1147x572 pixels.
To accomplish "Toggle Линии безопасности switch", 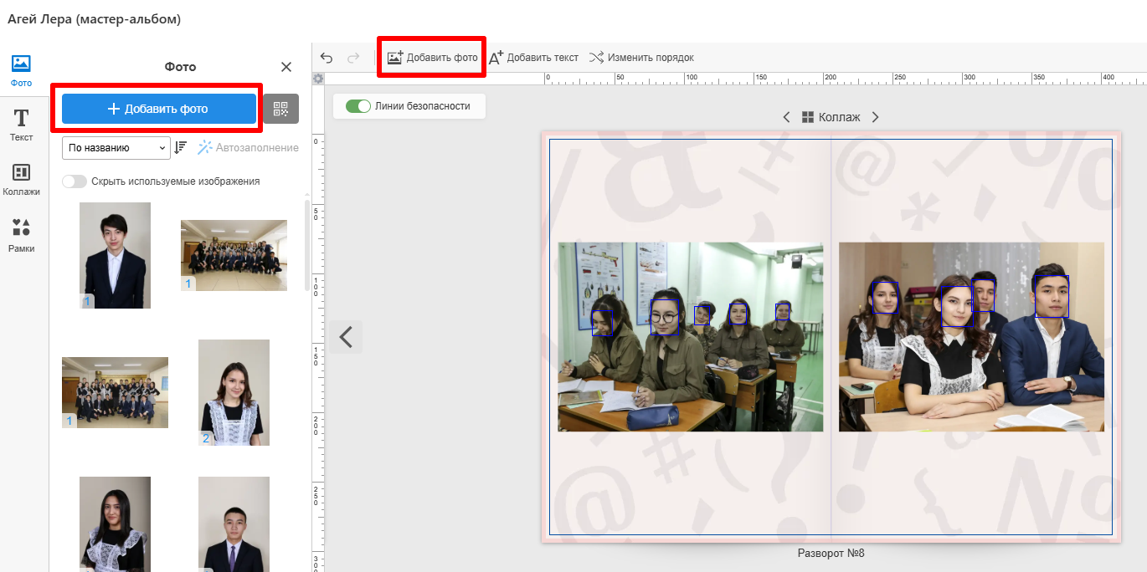I will pyautogui.click(x=358, y=106).
